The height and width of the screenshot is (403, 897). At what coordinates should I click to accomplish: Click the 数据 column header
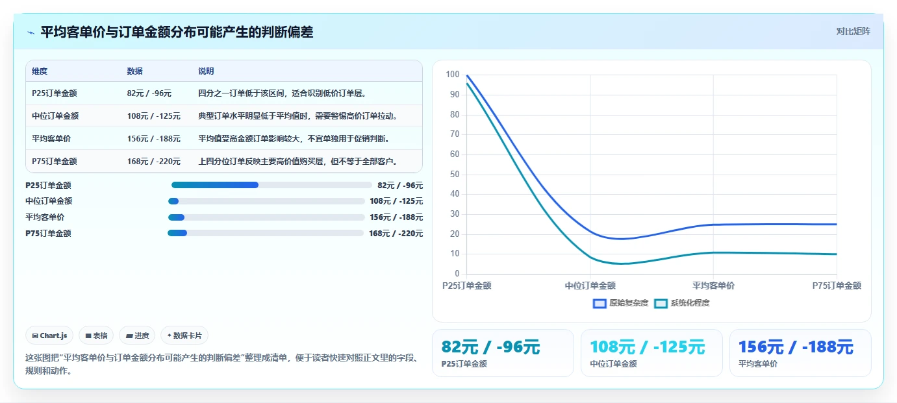(135, 71)
